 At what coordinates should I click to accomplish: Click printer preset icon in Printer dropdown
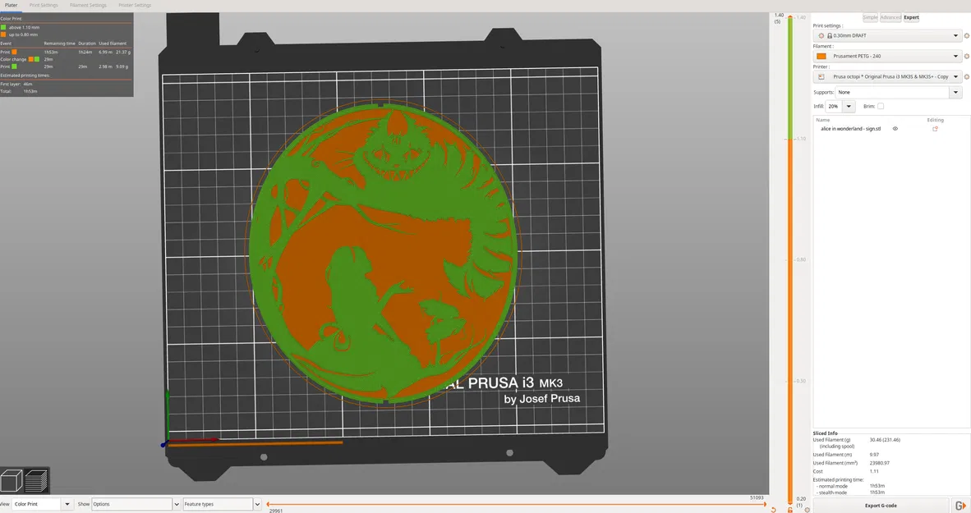[821, 76]
